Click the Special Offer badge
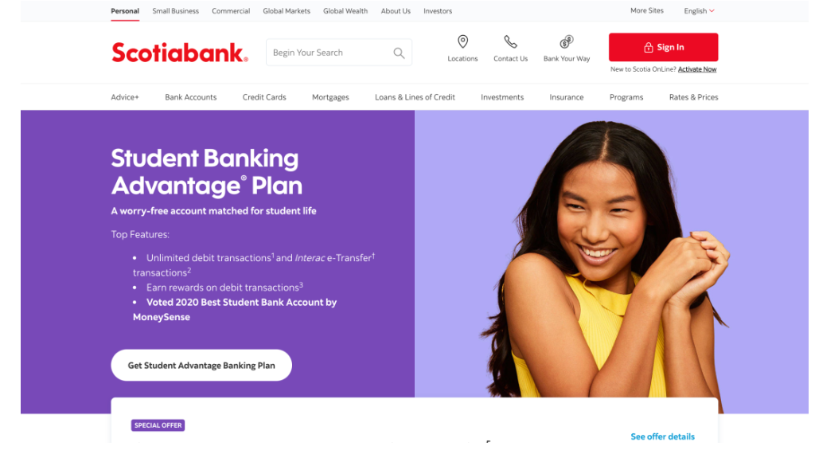This screenshot has height=454, width=815. 158,425
